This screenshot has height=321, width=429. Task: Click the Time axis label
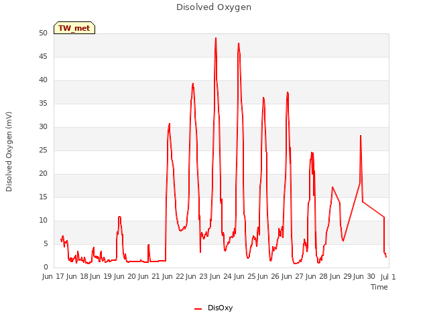379,287
